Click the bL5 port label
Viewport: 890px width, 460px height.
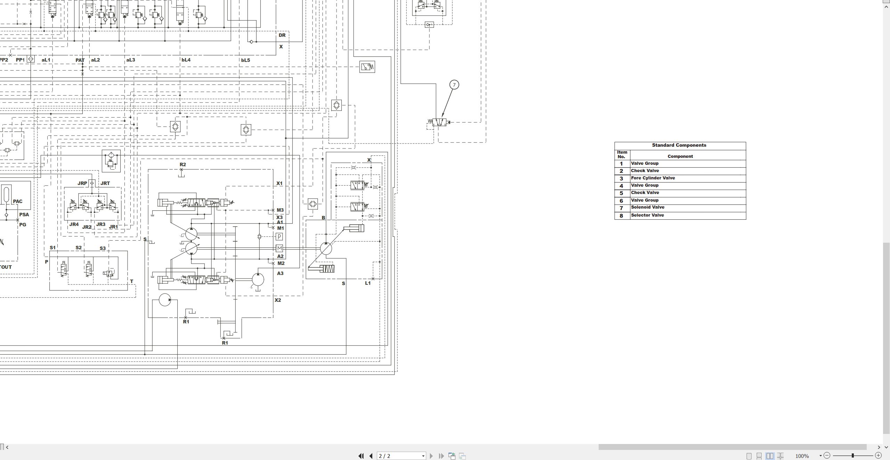coord(245,60)
